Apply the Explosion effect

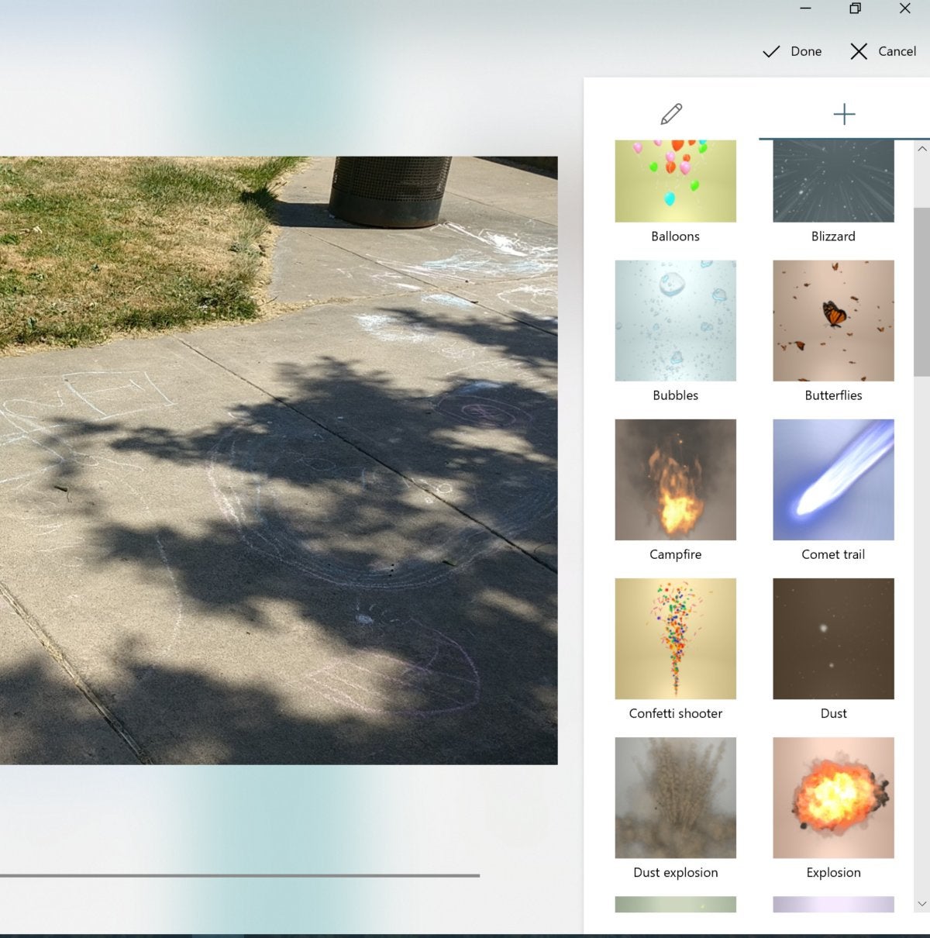coord(833,798)
